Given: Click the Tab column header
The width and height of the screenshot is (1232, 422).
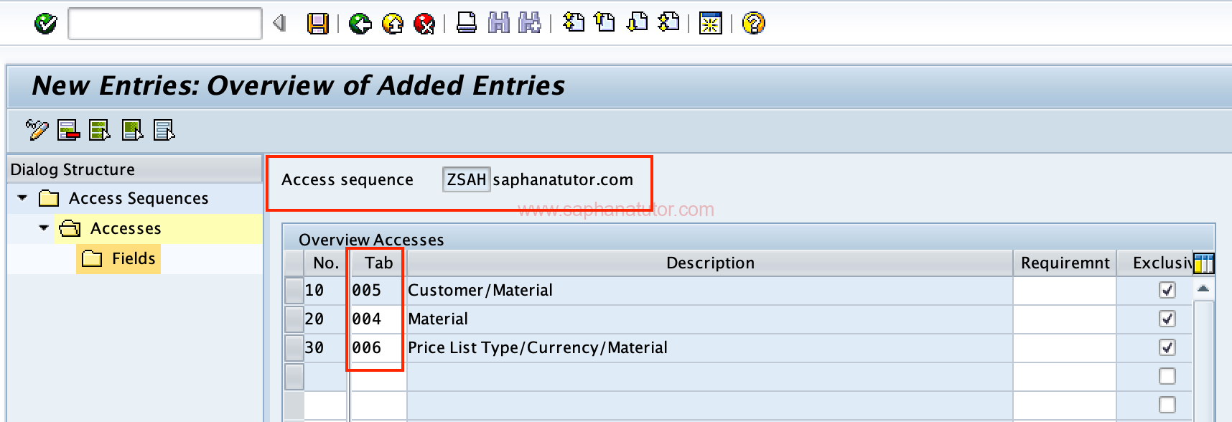Looking at the screenshot, I should (378, 263).
